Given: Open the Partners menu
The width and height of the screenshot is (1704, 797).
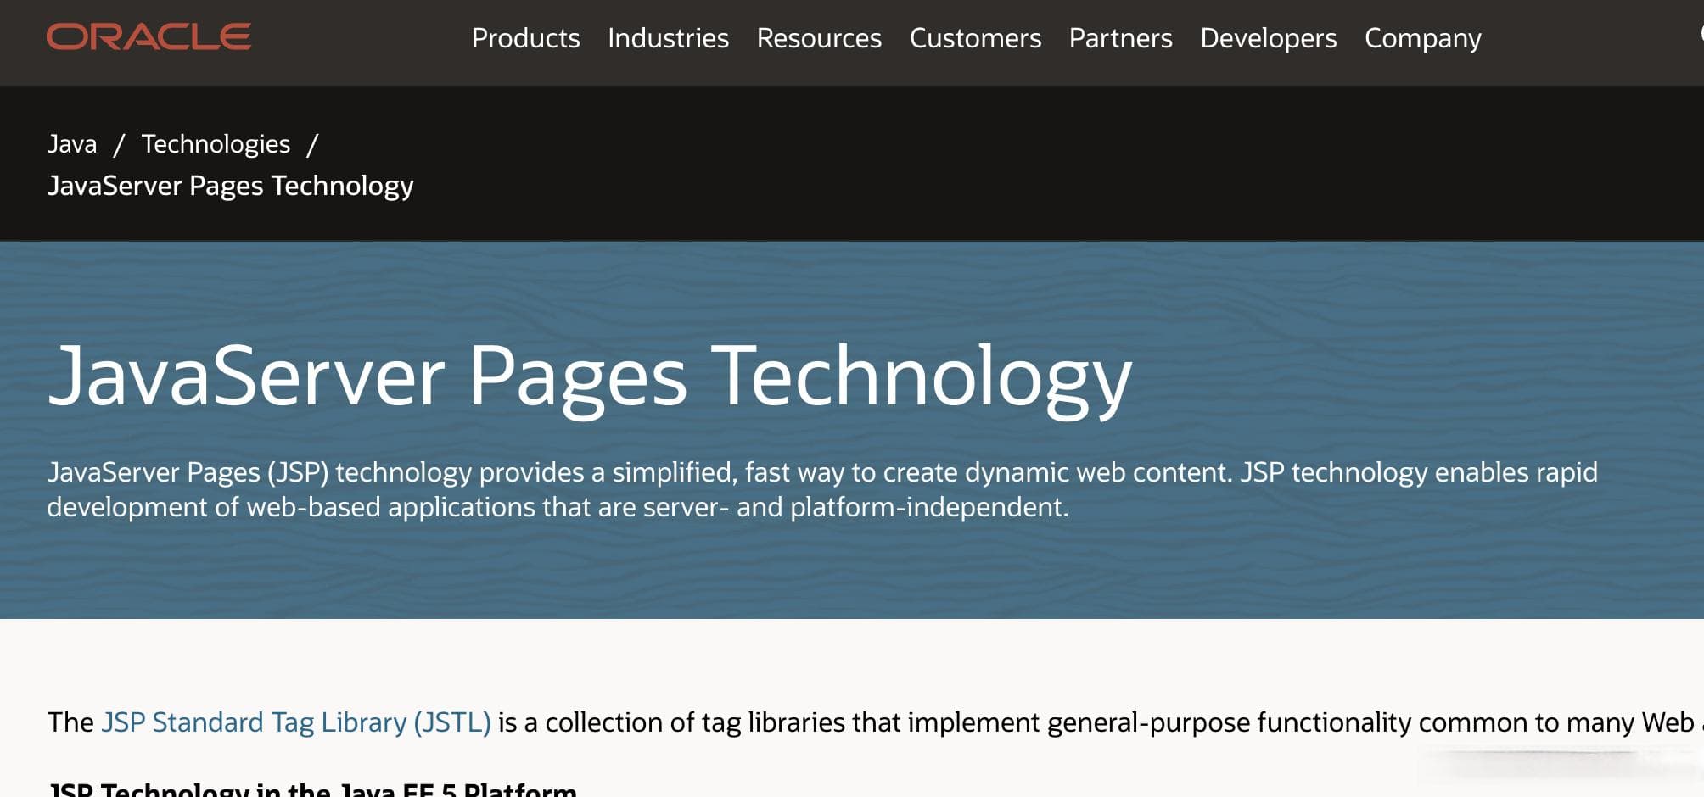Looking at the screenshot, I should point(1120,38).
